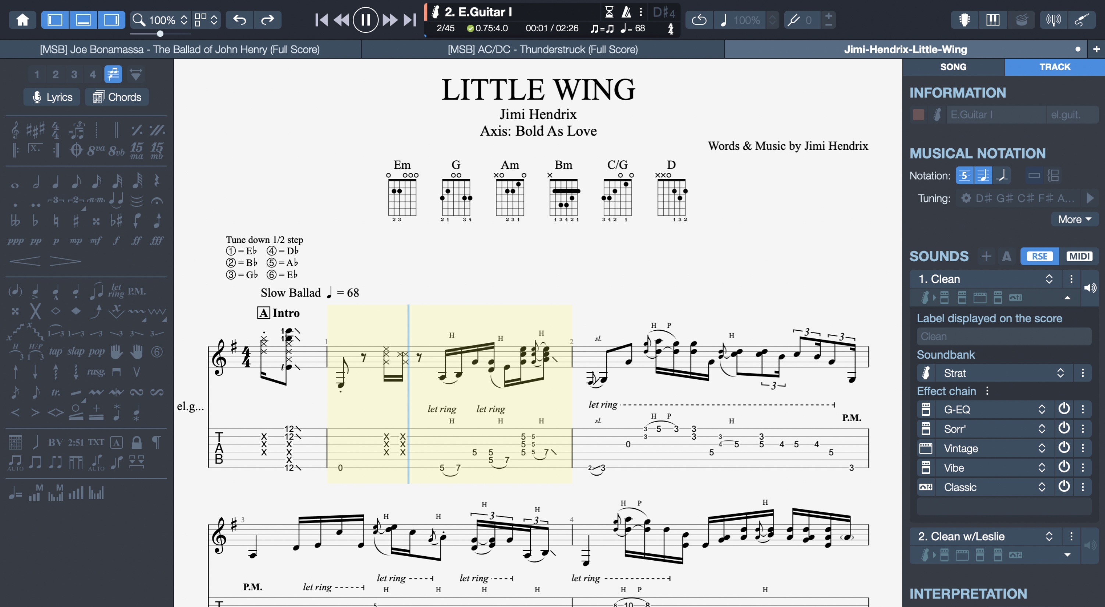Open the virtual piano keyboard view

992,20
